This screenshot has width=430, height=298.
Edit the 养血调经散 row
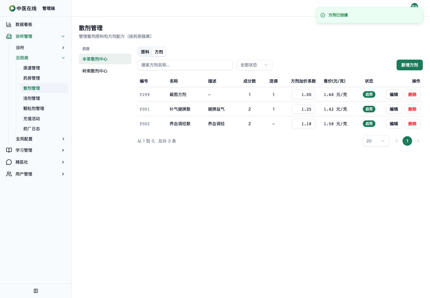click(x=394, y=124)
